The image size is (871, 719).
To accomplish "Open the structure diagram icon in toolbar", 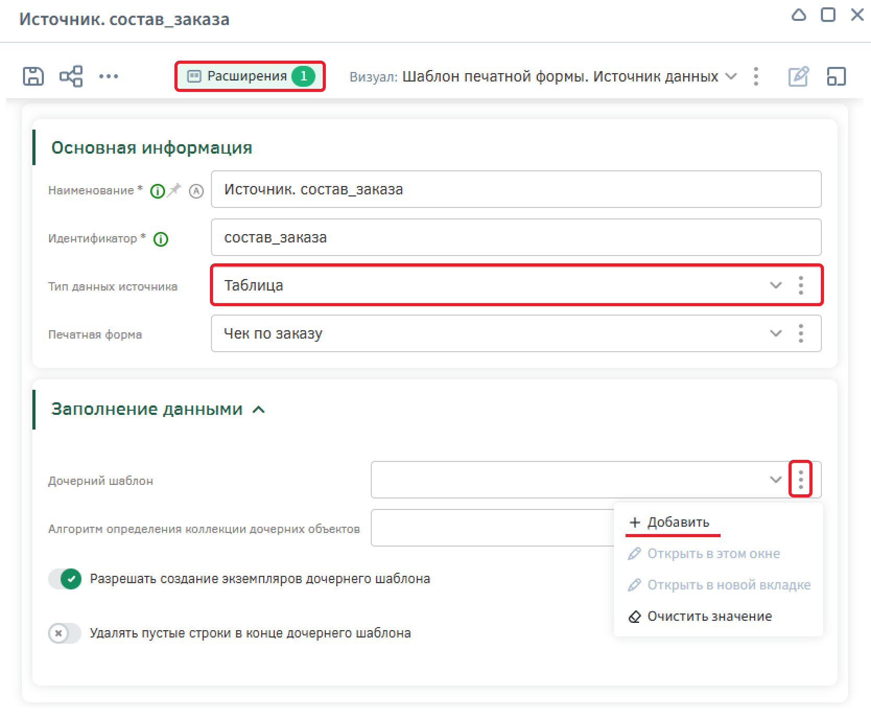I will [71, 76].
